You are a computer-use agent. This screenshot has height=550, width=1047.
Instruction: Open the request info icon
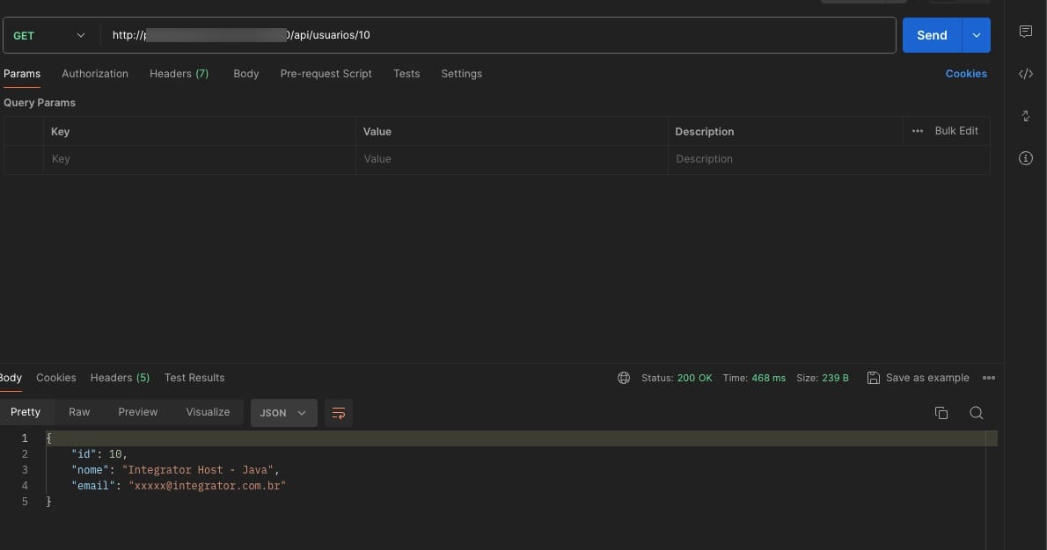(x=1025, y=158)
